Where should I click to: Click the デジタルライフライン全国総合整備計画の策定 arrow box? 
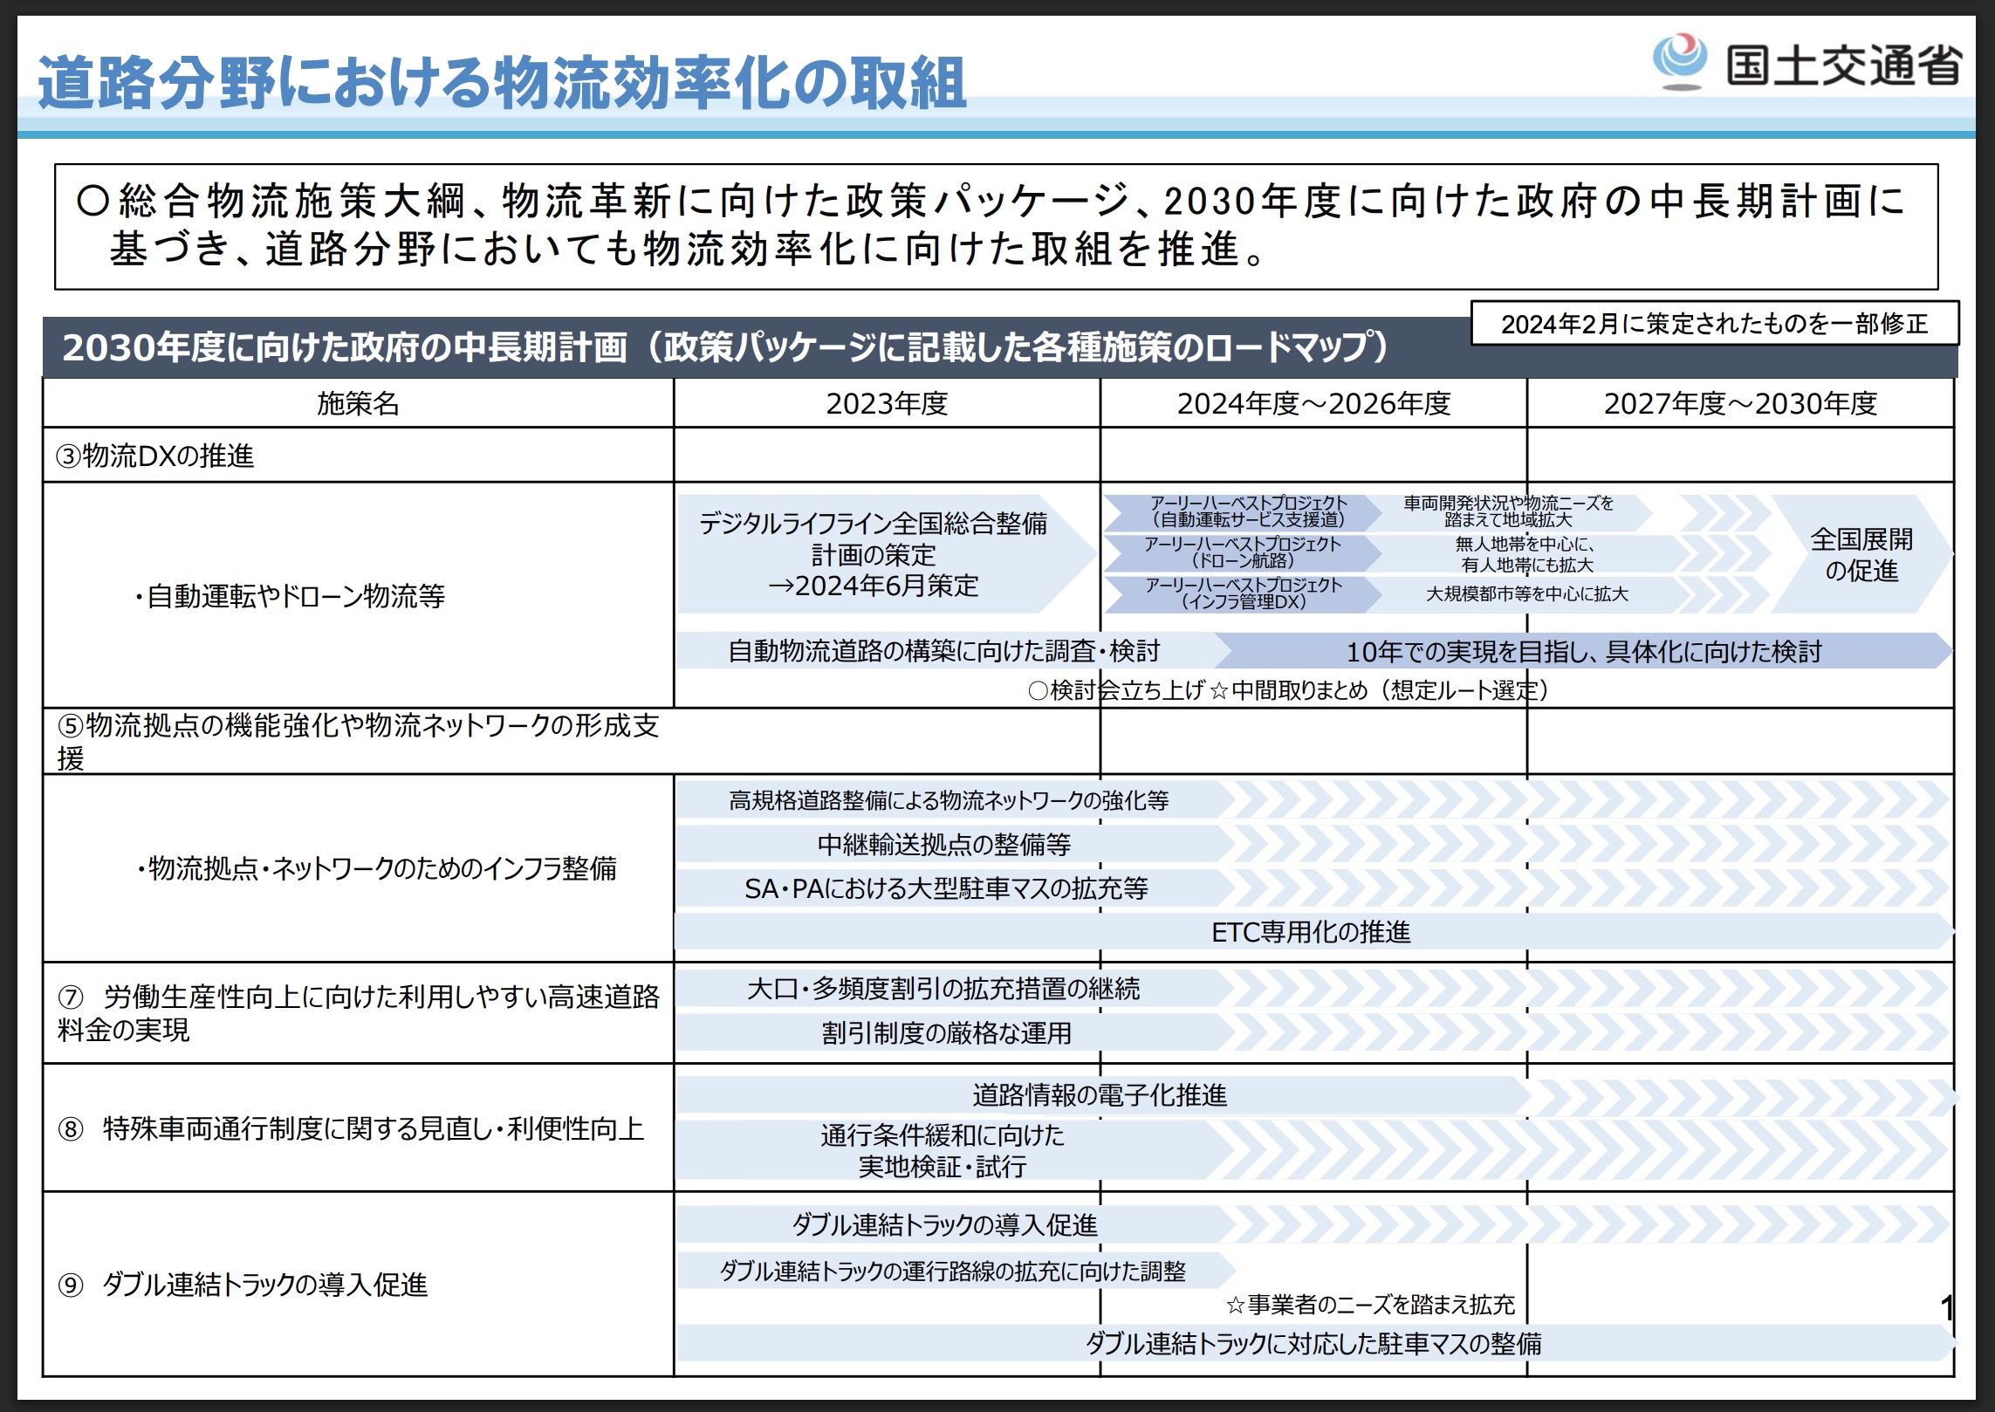click(x=886, y=554)
